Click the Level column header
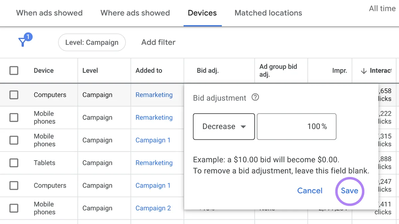This screenshot has height=224, width=399. [90, 70]
